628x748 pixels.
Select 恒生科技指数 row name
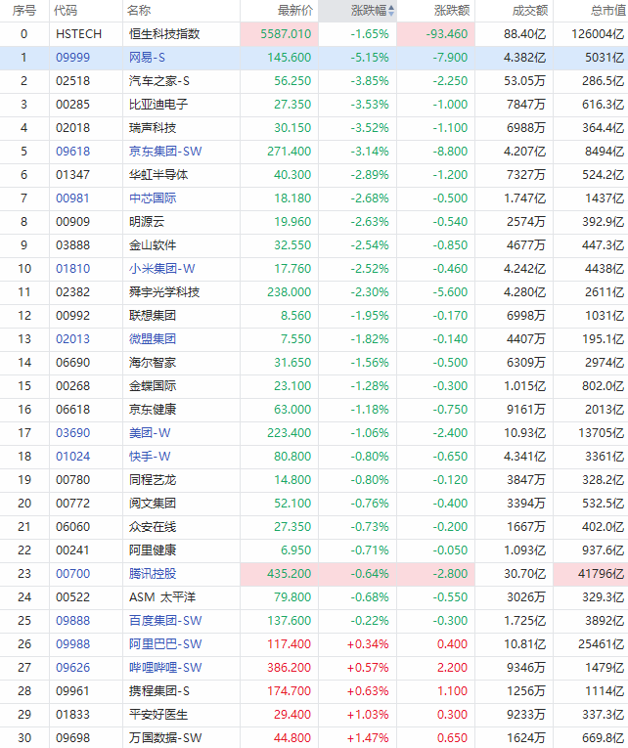pyautogui.click(x=164, y=34)
